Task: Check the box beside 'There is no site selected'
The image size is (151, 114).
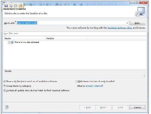Action: [x=9, y=42]
